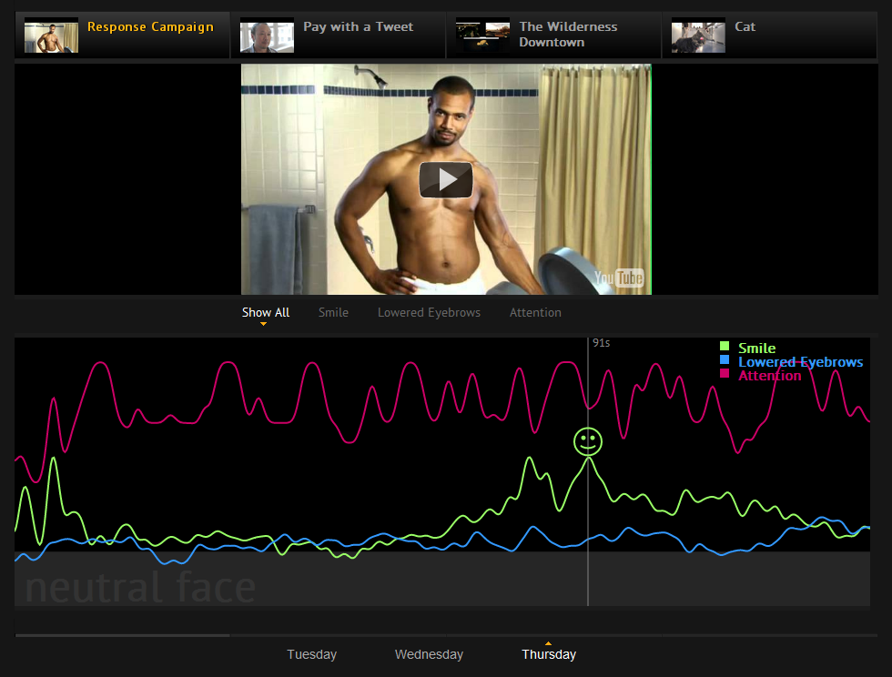Select Tuesday data
This screenshot has height=677, width=892.
[311, 654]
